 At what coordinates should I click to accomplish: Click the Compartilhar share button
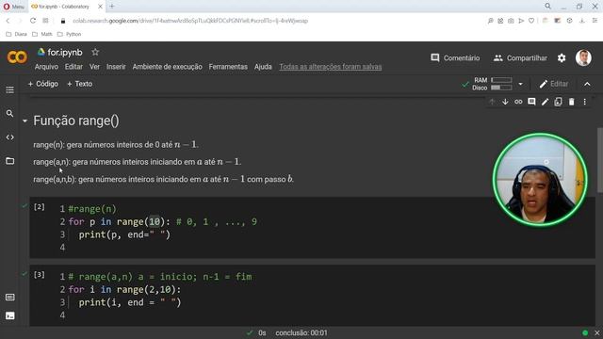tap(520, 58)
